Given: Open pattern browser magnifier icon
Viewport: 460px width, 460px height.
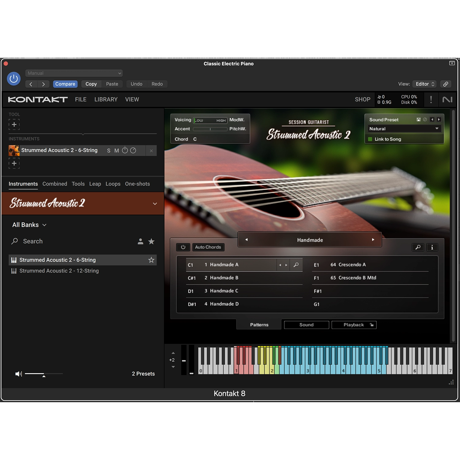Looking at the screenshot, I should (418, 247).
